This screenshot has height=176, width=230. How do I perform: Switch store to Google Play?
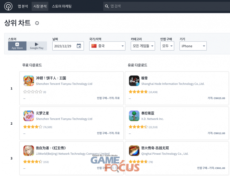(37, 46)
